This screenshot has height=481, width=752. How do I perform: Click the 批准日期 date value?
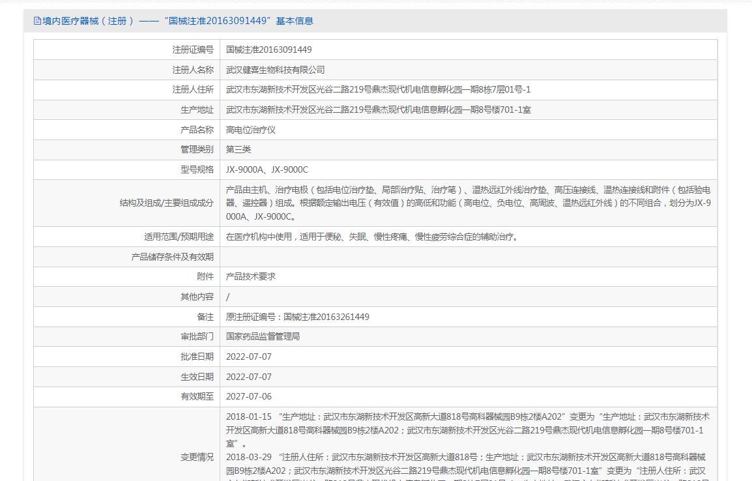tap(249, 357)
